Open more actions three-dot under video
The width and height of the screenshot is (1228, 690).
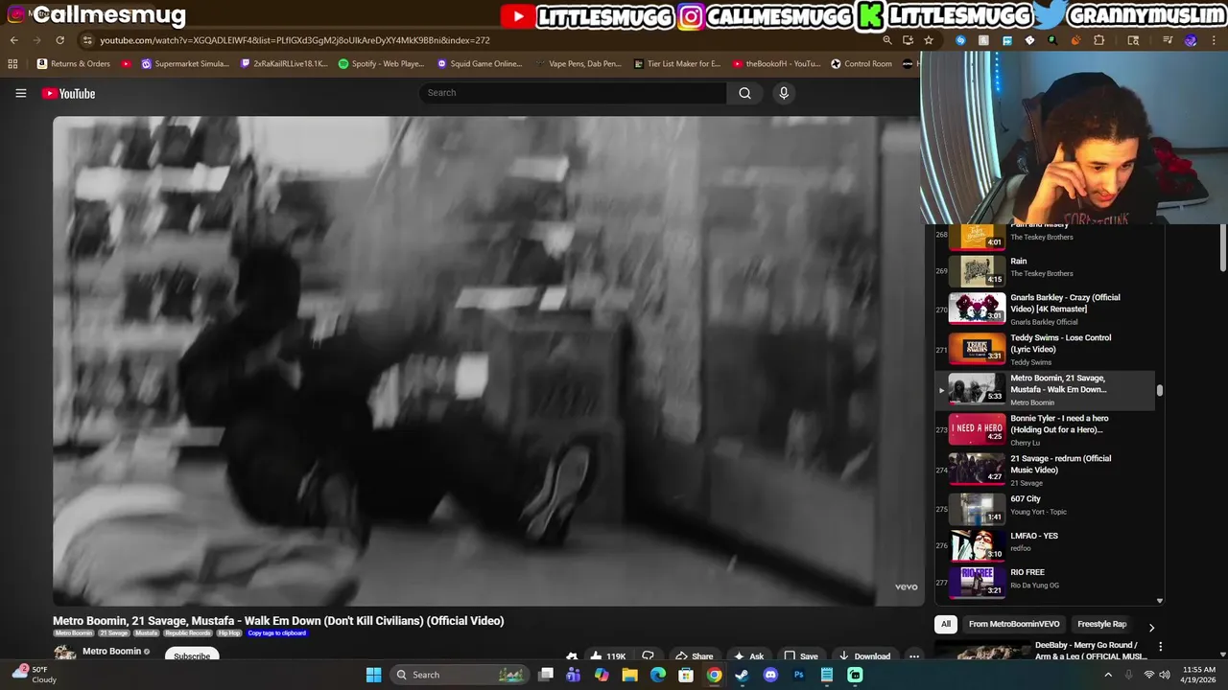(x=914, y=656)
